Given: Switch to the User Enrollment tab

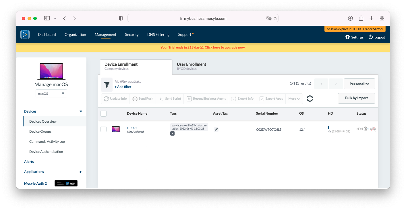Looking at the screenshot, I should 192,66.
